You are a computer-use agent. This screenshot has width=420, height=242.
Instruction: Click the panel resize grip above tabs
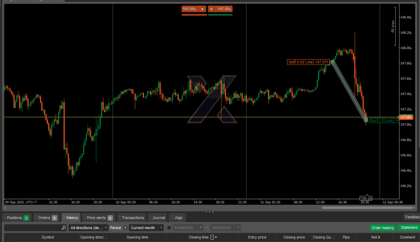click(210, 212)
